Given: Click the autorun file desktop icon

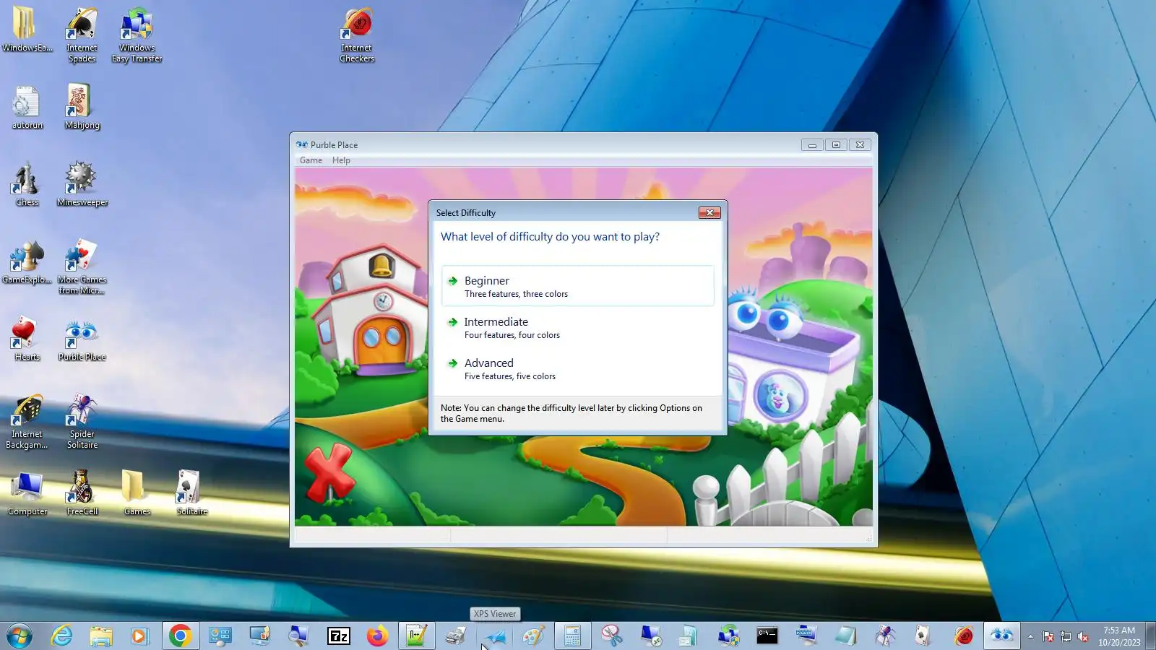Looking at the screenshot, I should click(x=27, y=107).
